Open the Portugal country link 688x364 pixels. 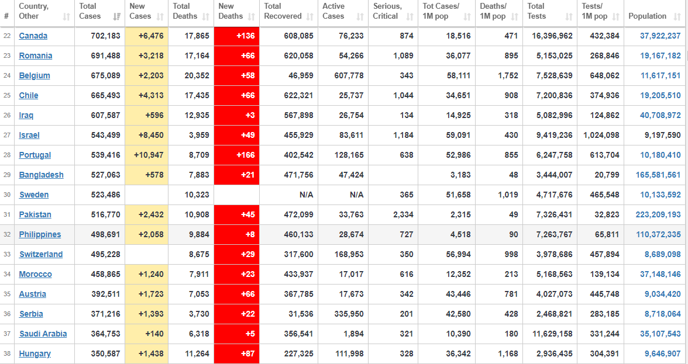pos(35,155)
